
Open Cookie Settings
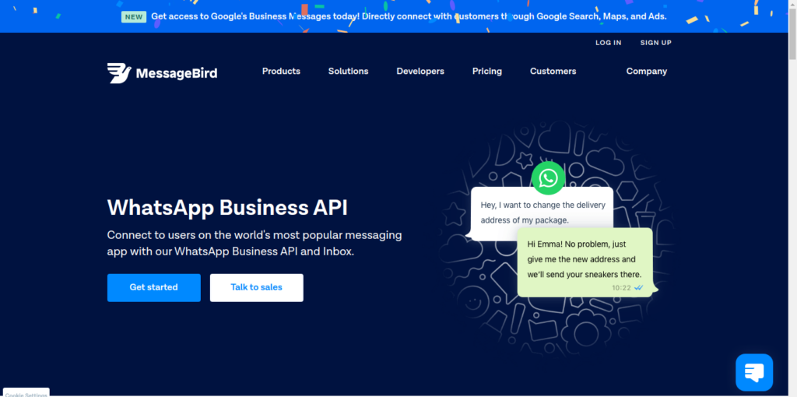26,393
